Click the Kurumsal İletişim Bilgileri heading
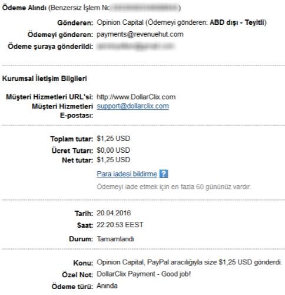Viewport: 285px width, 295px height. tap(44, 78)
